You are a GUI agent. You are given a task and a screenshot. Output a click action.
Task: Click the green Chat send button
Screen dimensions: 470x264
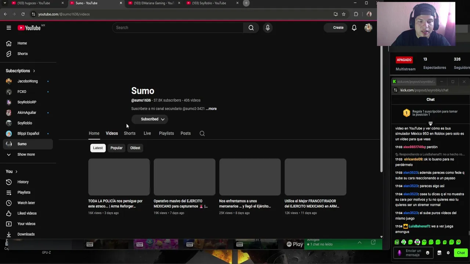click(x=461, y=253)
